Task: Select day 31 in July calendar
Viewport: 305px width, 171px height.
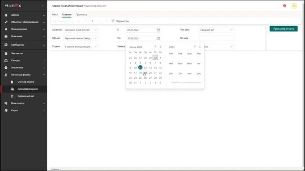Action: 135,83
